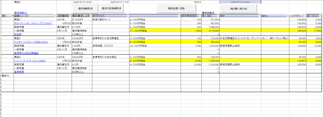The height and width of the screenshot is (117, 323).
Task: Open the 食事券又は自社関連品 link
Action: pos(26,53)
